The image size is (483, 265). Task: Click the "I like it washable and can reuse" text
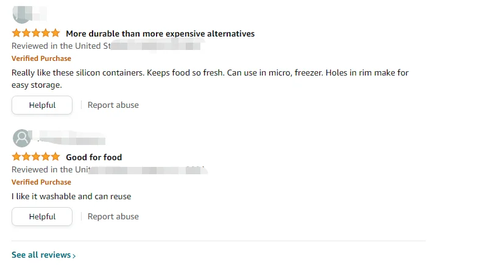click(x=71, y=196)
